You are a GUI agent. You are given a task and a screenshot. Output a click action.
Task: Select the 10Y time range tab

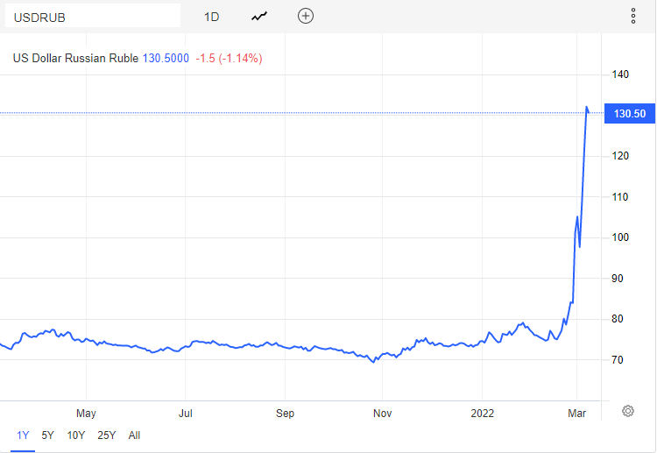click(76, 435)
